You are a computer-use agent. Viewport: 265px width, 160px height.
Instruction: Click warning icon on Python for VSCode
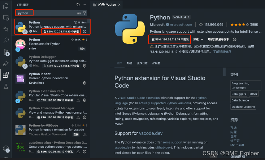pyautogui.click(x=85, y=134)
